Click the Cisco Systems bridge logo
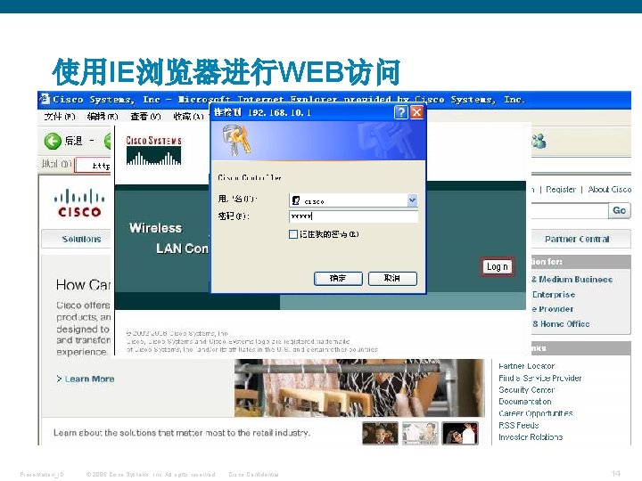This screenshot has width=642, height=481. click(x=153, y=151)
